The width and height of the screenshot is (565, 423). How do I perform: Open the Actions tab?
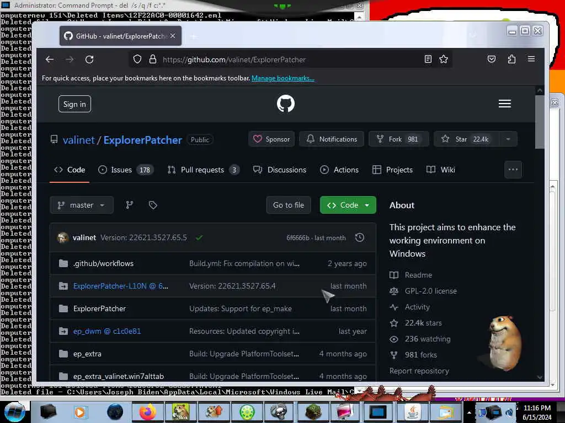point(339,170)
